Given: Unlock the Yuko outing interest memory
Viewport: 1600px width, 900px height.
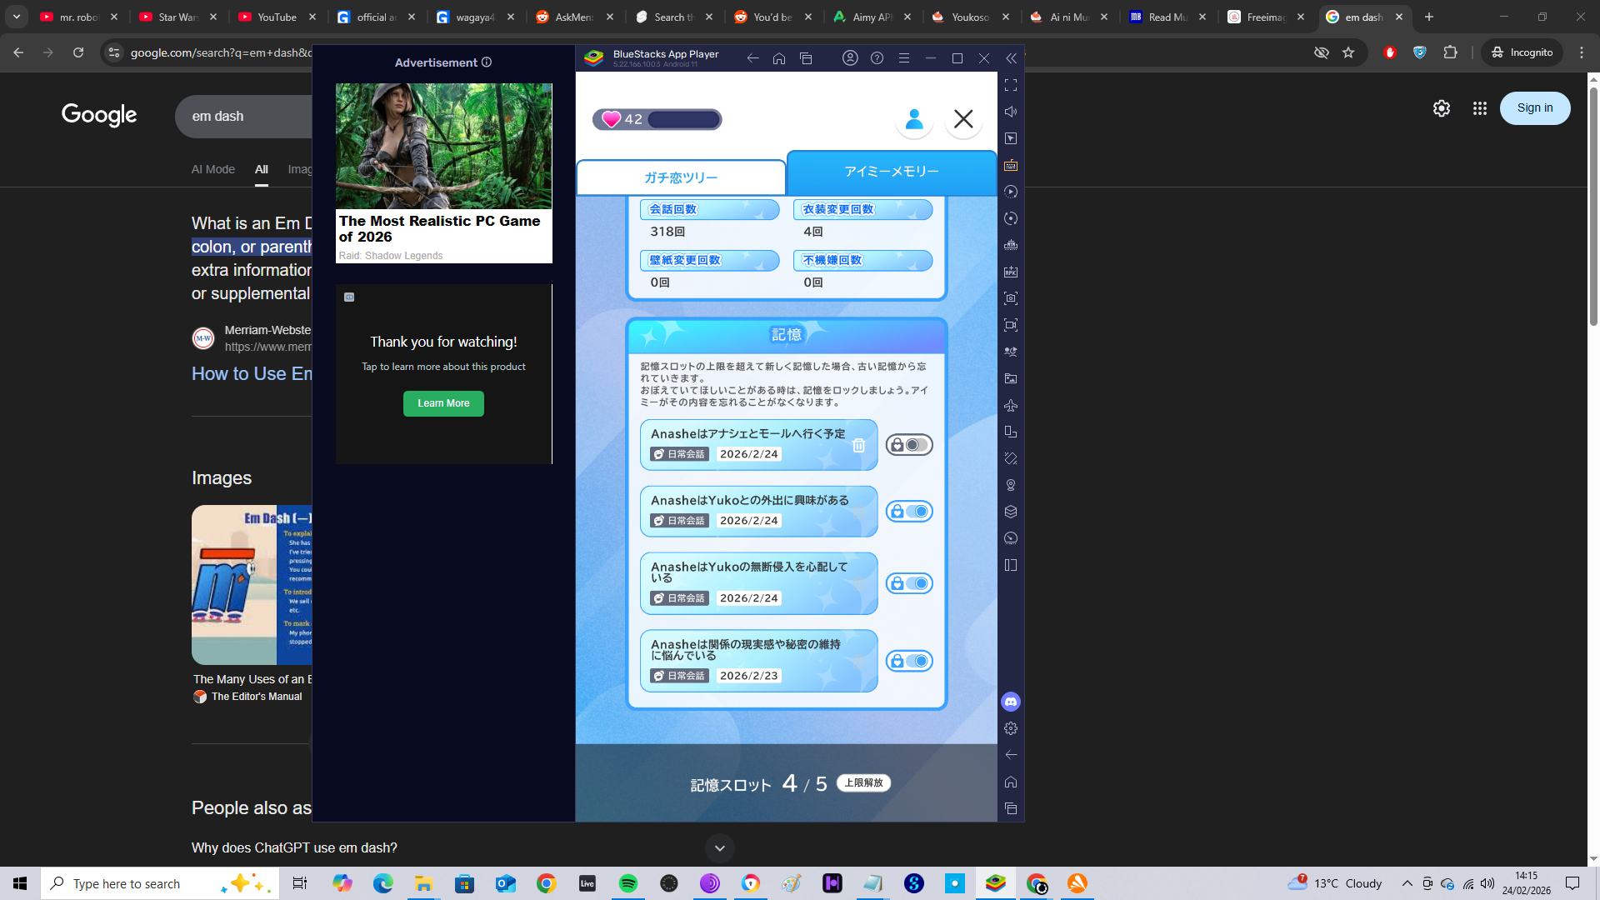Looking at the screenshot, I should pyautogui.click(x=909, y=512).
